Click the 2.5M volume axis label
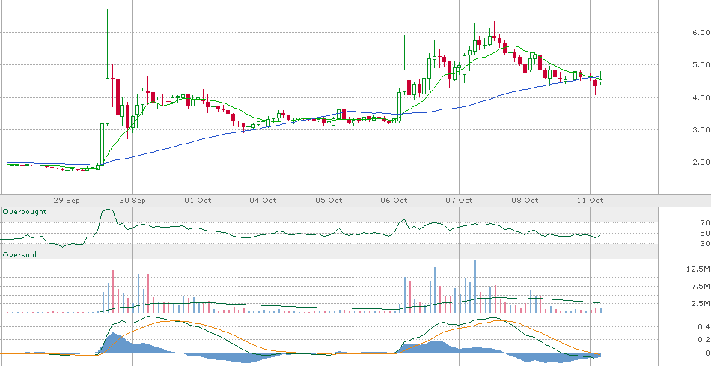 coord(701,303)
